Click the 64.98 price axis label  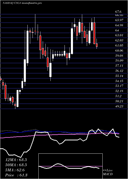119,25
